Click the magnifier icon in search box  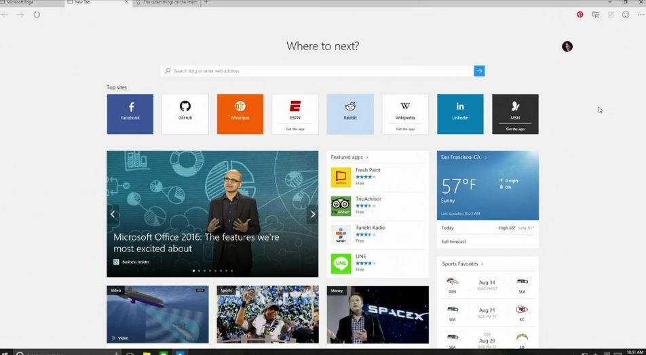(168, 70)
